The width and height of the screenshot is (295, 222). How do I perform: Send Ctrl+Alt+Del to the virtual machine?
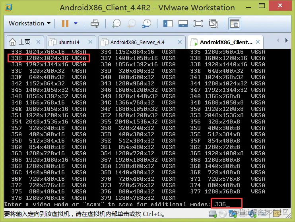coord(95,23)
